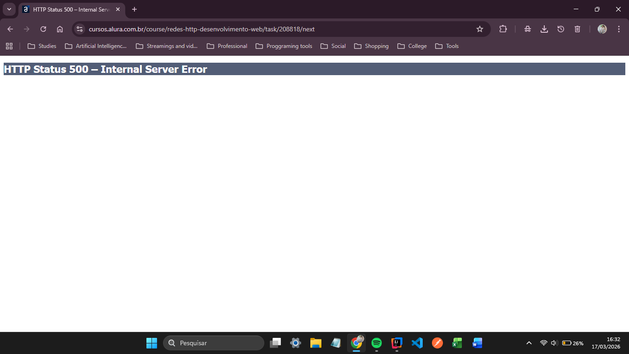Minimize the Chrome window
Screen dimensions: 629x354
tap(576, 9)
